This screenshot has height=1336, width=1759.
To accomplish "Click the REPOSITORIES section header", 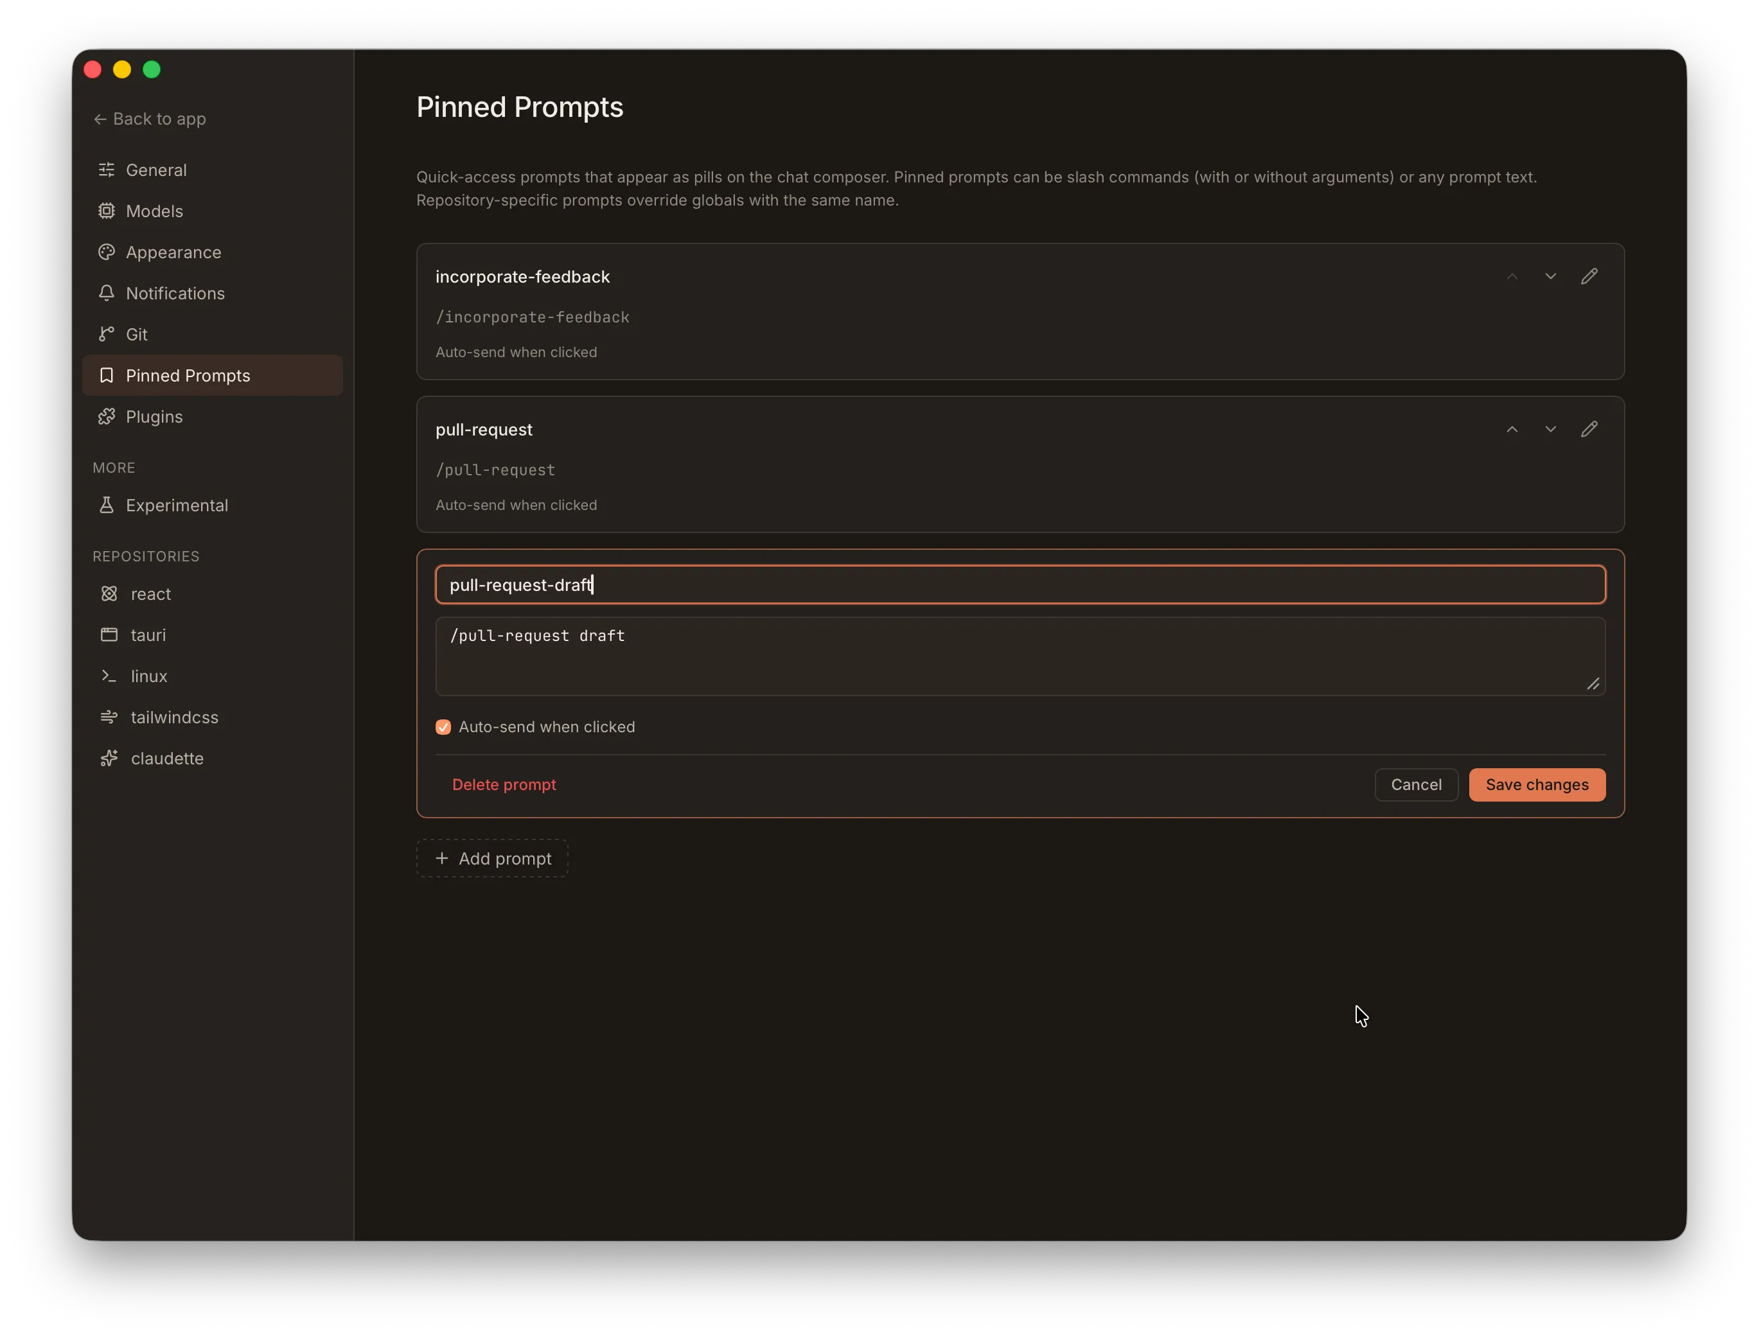I will pos(146,556).
